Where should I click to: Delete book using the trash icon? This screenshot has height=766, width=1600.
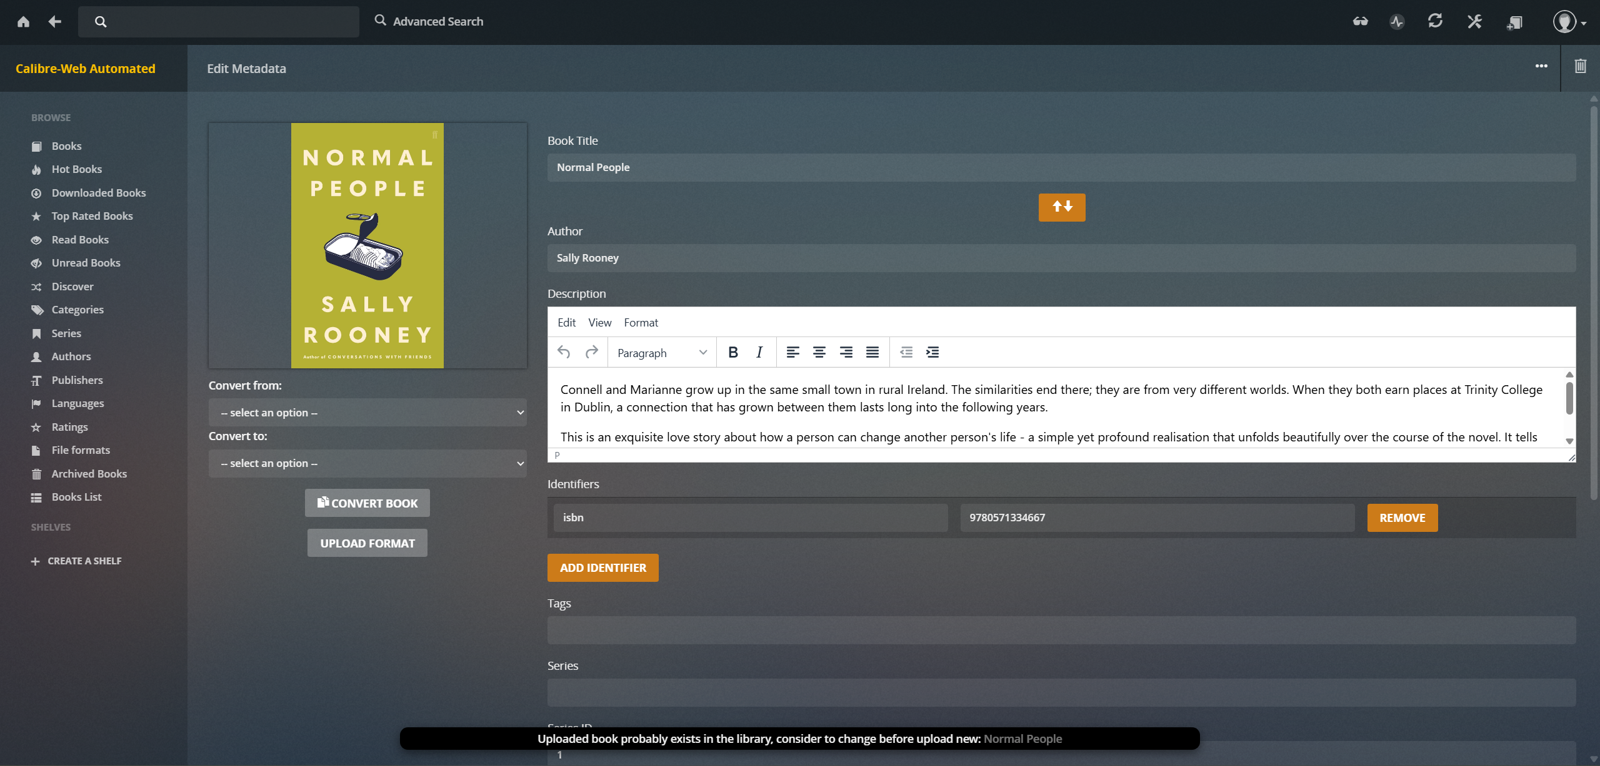click(1580, 66)
